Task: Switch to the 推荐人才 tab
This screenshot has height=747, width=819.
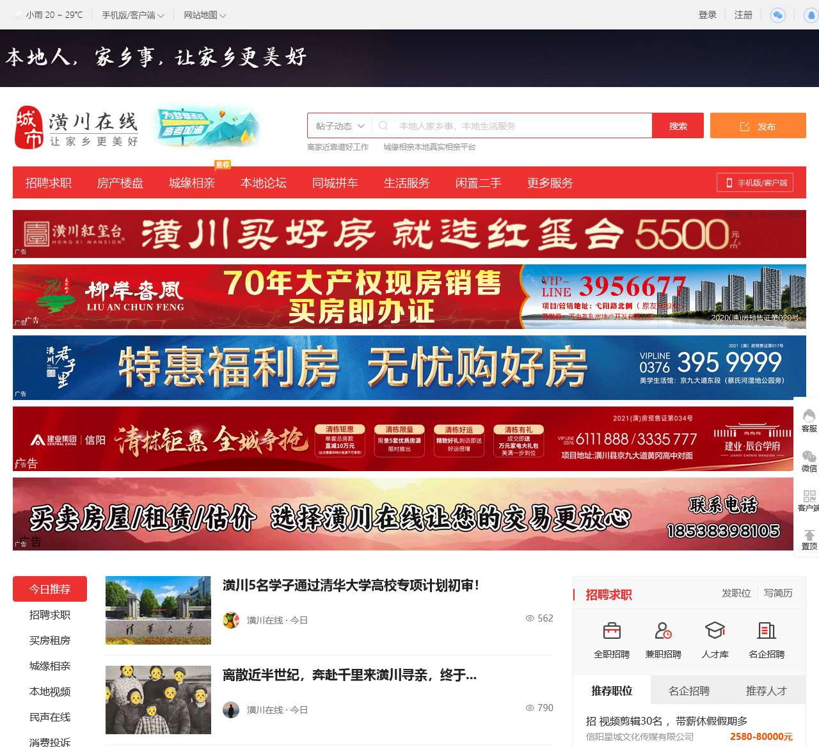Action: (767, 691)
